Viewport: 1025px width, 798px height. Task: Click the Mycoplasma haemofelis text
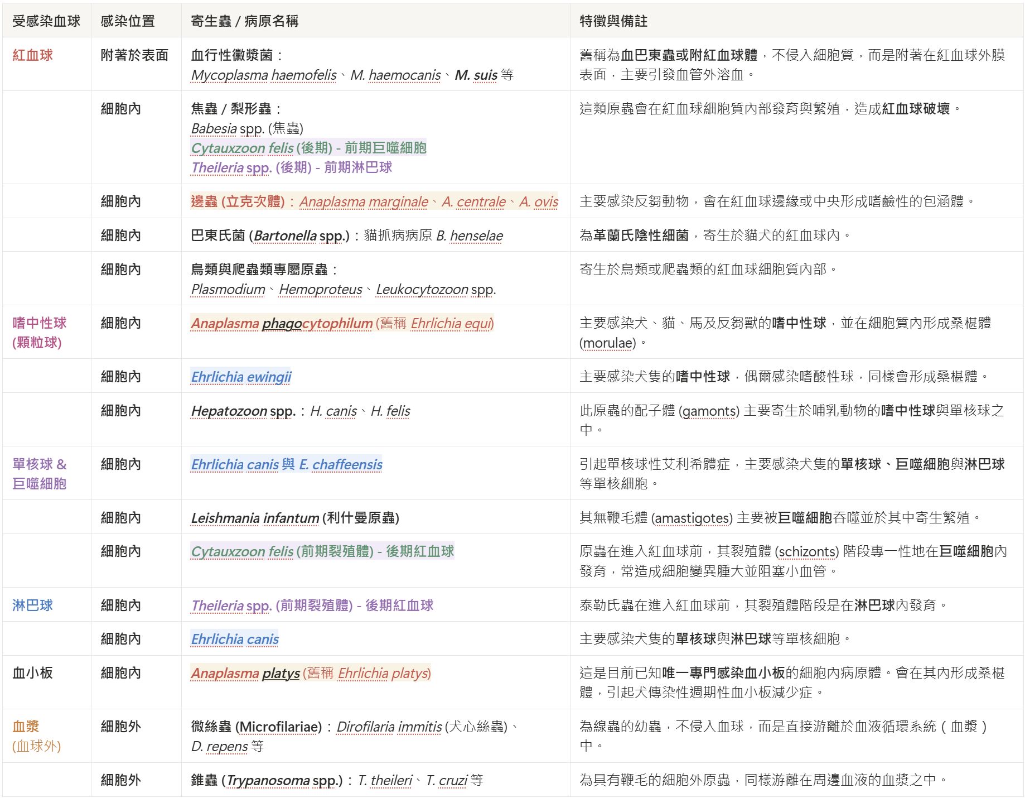[x=264, y=75]
